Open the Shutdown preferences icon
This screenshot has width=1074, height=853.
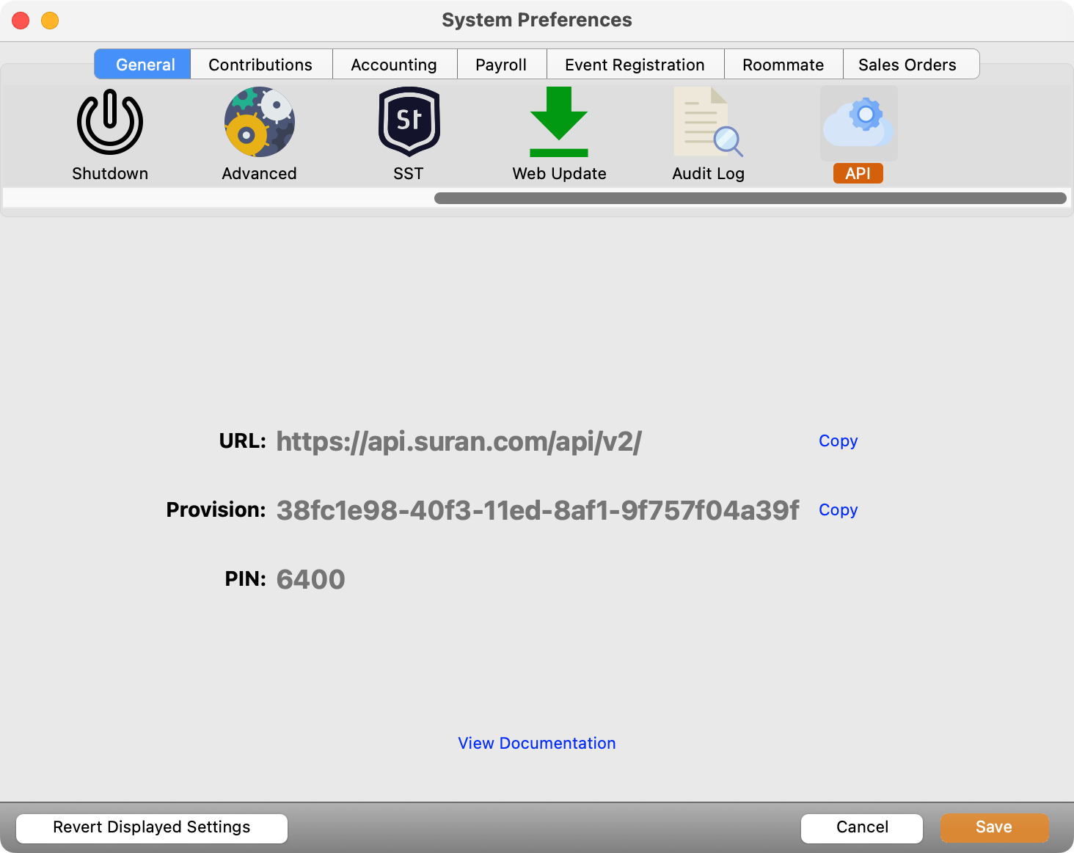[x=110, y=123]
